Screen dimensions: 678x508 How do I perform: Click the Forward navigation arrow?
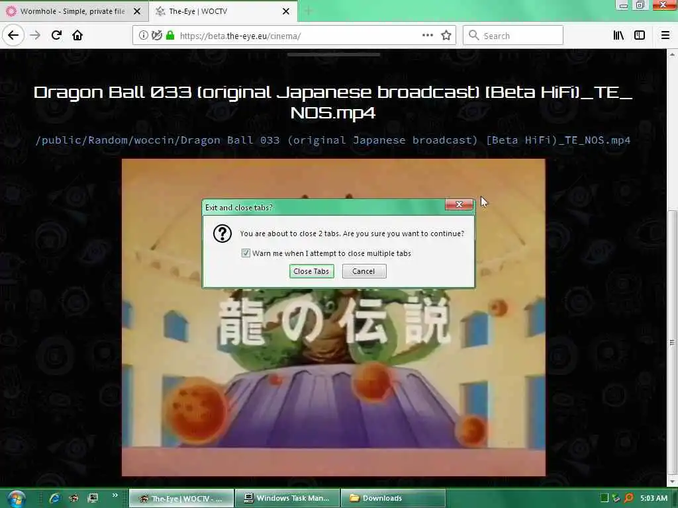click(x=35, y=36)
